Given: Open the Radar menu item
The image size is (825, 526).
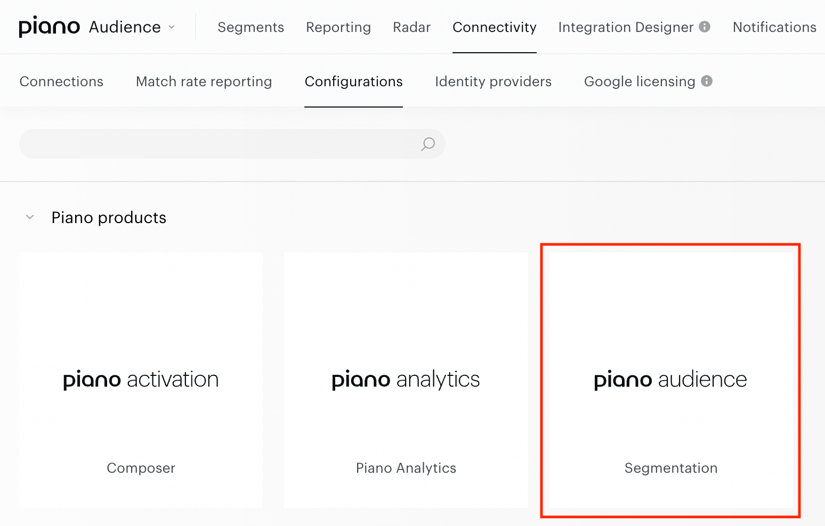Looking at the screenshot, I should pyautogui.click(x=411, y=27).
